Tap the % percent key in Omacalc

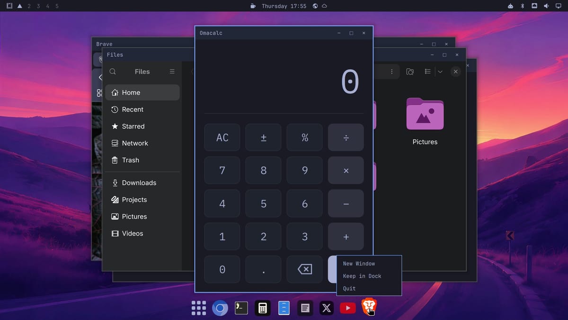pyautogui.click(x=305, y=137)
